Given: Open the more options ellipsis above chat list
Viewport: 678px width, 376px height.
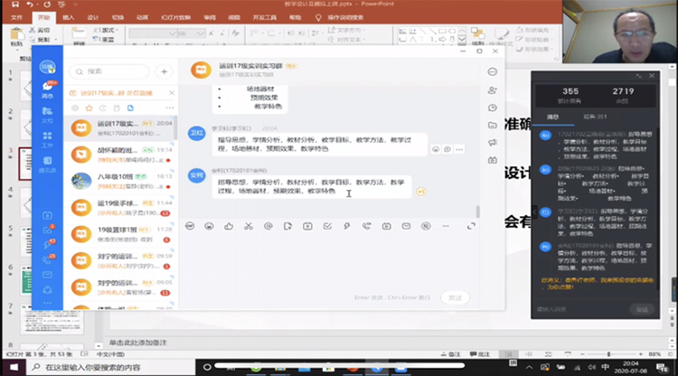Looking at the screenshot, I should pos(168,107).
